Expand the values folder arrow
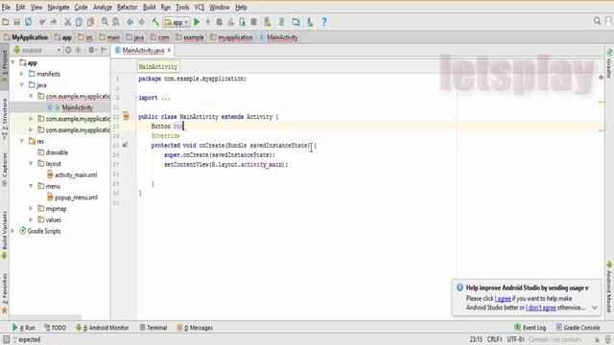The width and height of the screenshot is (614, 345). click(31, 219)
